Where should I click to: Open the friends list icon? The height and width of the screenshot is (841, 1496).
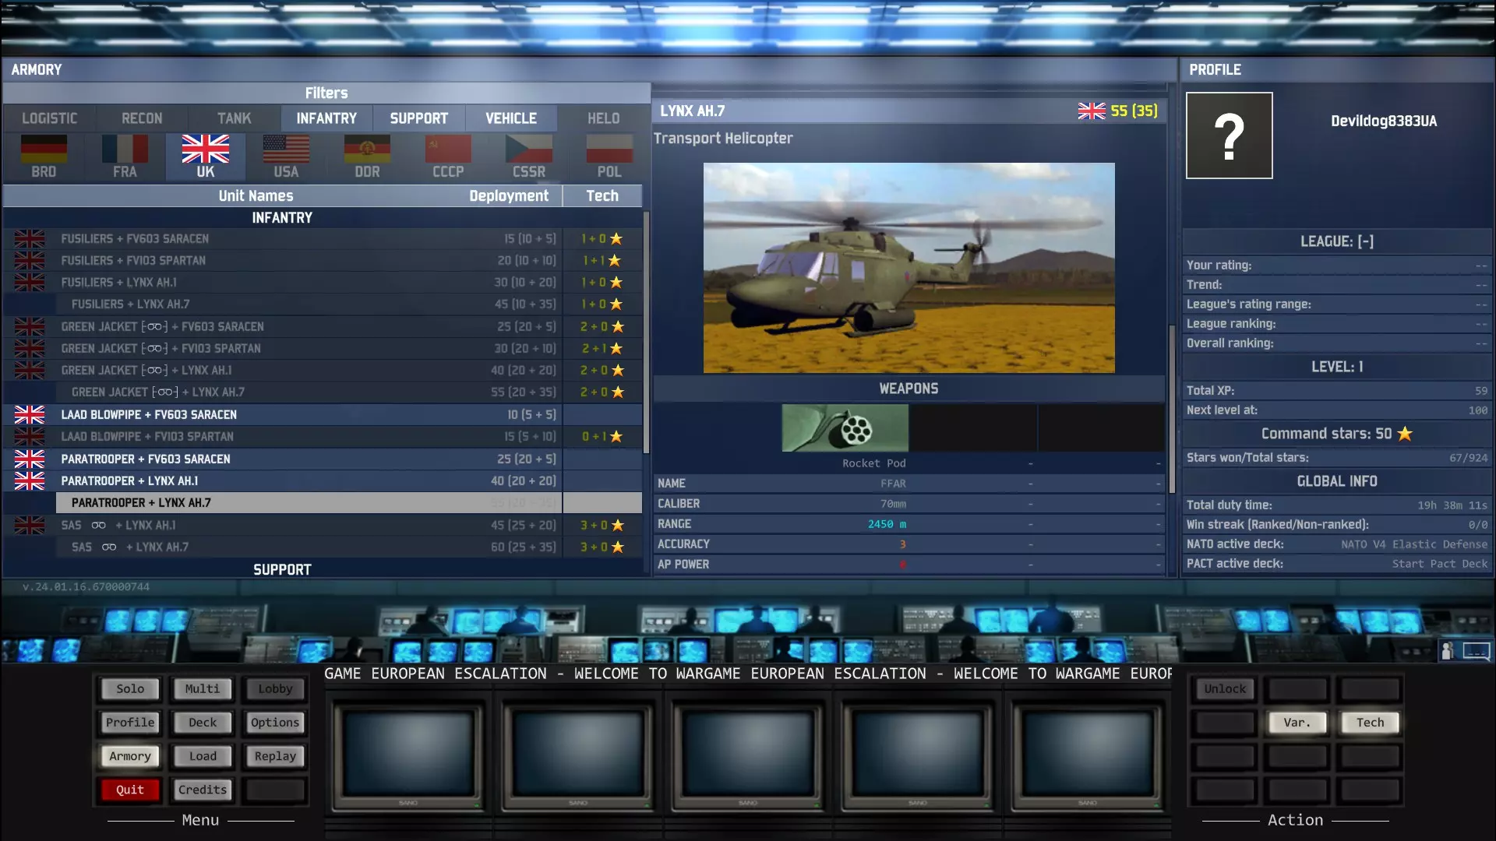pos(1447,651)
